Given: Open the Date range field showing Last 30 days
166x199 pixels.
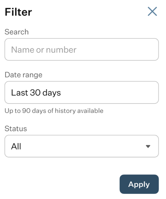Looking at the screenshot, I should [82, 92].
